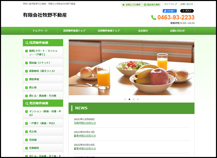Click the green arrow icon beside 売店舗
217x158 pixels.
pos(26,140)
